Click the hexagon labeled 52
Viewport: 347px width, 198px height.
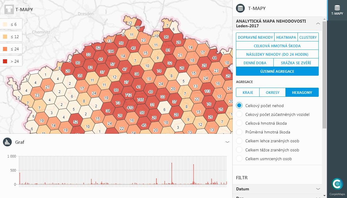75,122
